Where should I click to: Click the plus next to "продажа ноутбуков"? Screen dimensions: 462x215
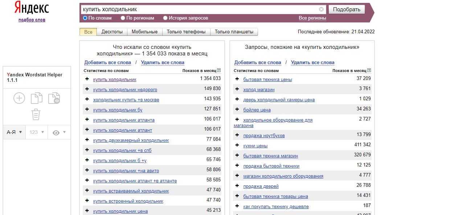tap(237, 135)
